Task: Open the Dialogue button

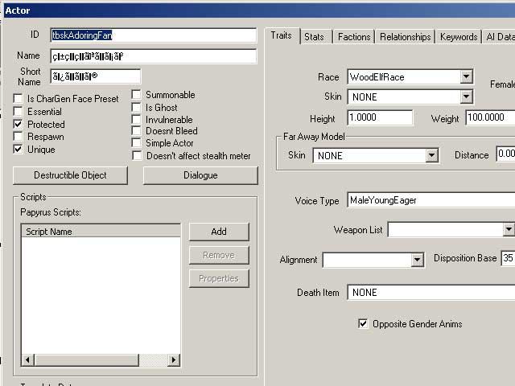Action: click(200, 175)
